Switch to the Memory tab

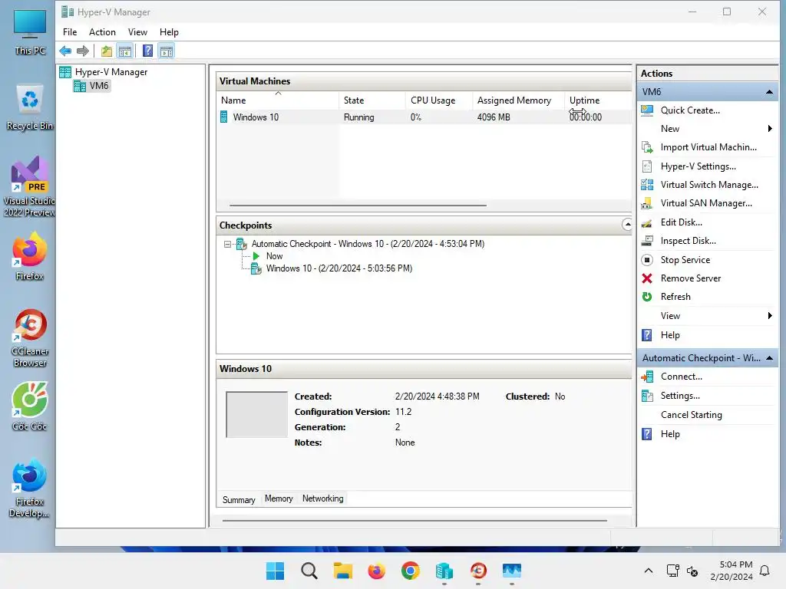[x=279, y=499]
